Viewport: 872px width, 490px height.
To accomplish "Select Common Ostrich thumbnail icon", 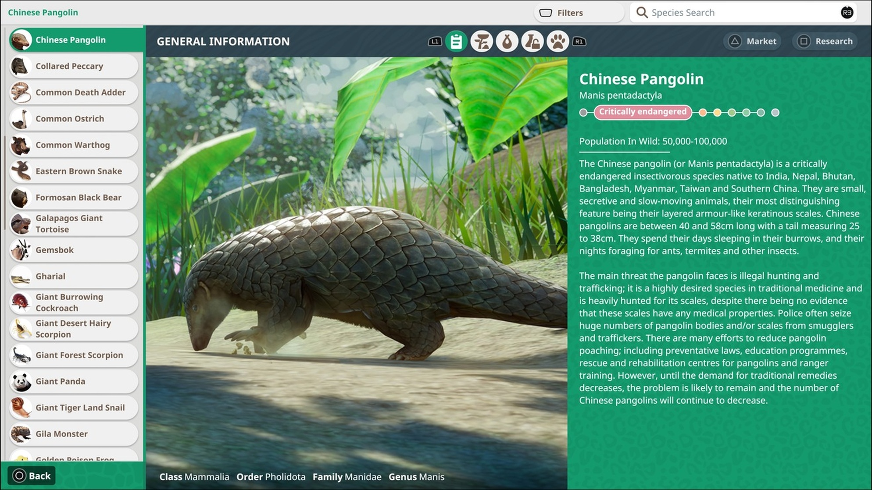I will (21, 119).
